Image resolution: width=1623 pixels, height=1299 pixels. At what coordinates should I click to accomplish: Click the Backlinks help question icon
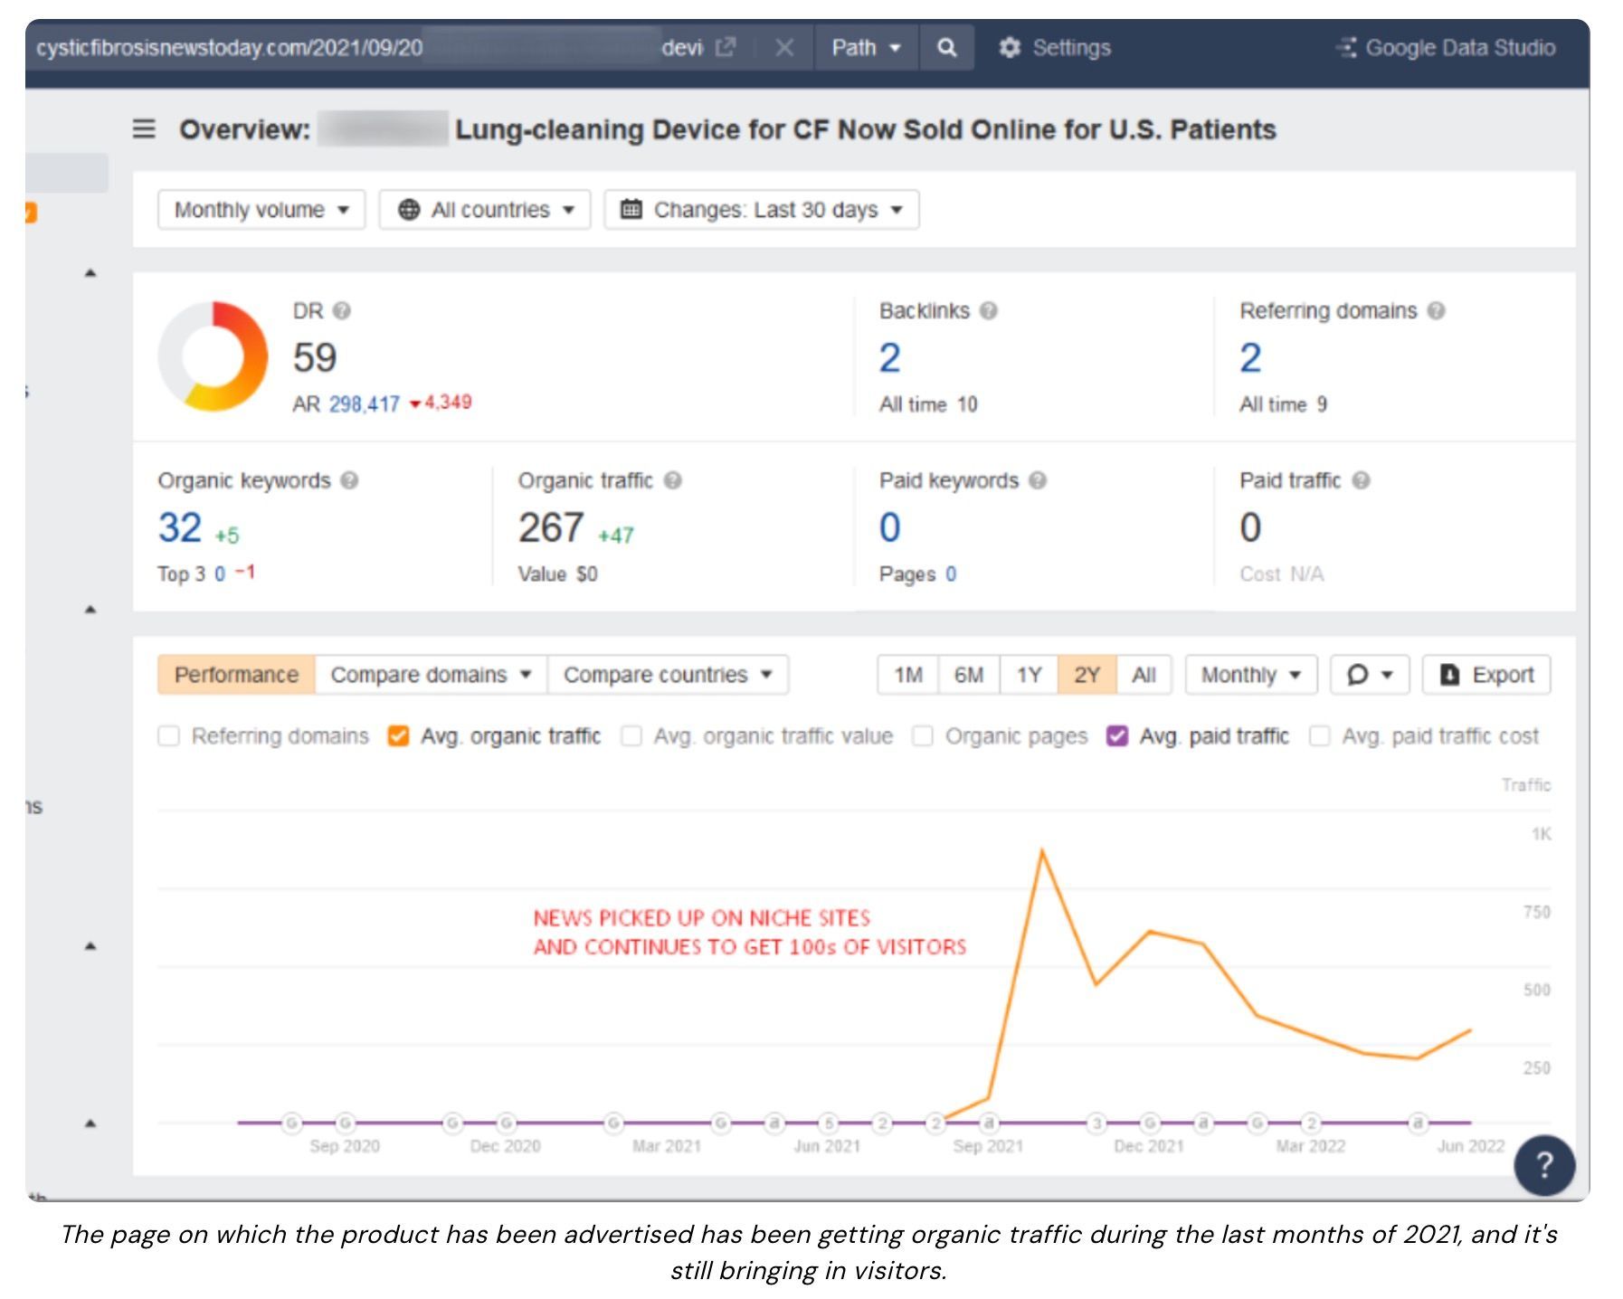pos(989,311)
